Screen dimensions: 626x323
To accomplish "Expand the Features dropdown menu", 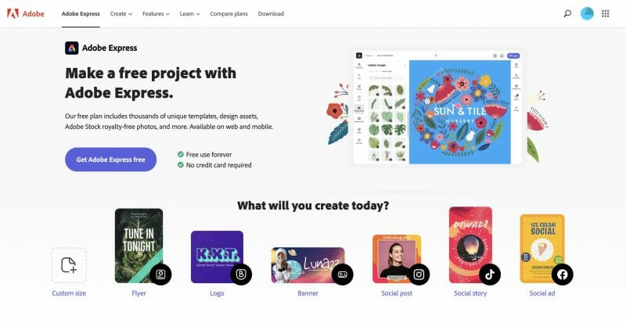I will tap(156, 13).
